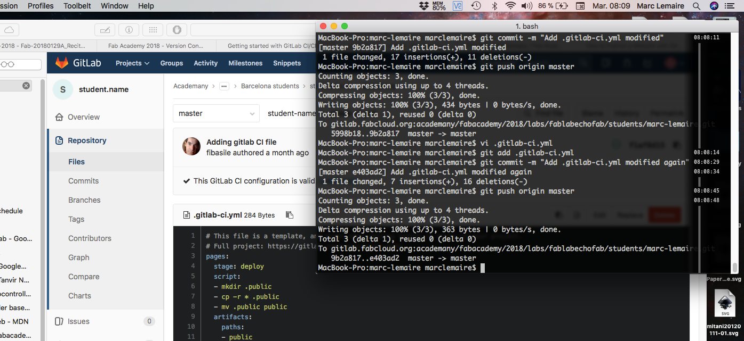Click Snippets in the GitLab navbar
744x341 pixels.
pyautogui.click(x=287, y=63)
